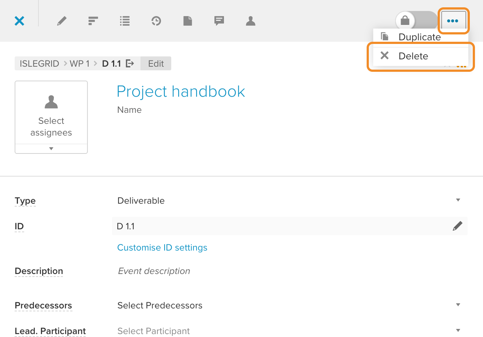The height and width of the screenshot is (337, 483).
Task: Choose Duplicate from the options menu
Action: pyautogui.click(x=421, y=37)
